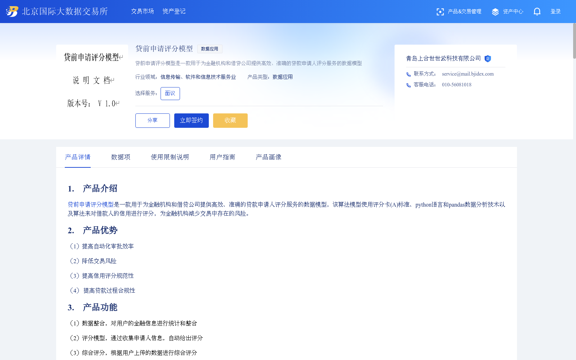The image size is (576, 360).
Task: Open the 交易市场 menu
Action: [142, 11]
